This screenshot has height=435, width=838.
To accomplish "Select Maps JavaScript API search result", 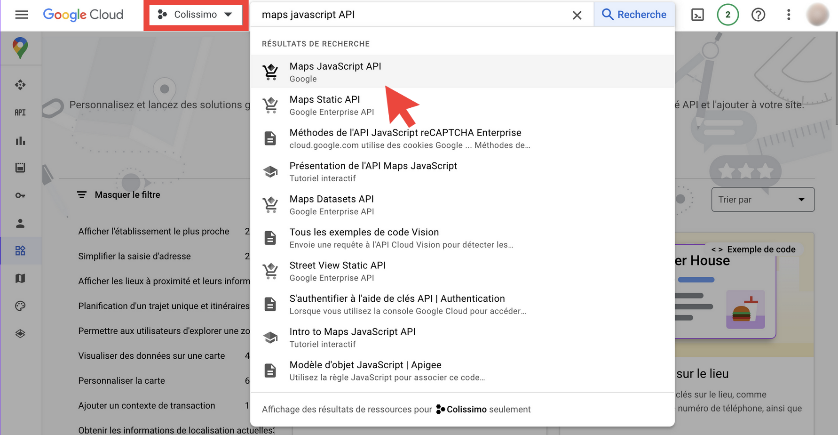I will [x=462, y=72].
